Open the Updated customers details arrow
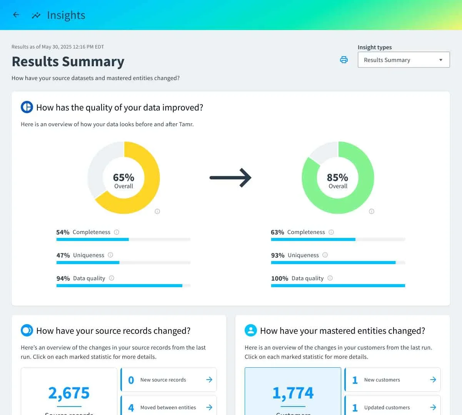Viewport: 462px width, 415px height. 433,407
